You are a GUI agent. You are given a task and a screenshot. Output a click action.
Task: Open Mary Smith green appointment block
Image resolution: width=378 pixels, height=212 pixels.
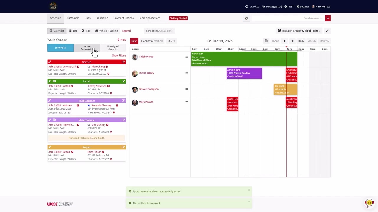(244, 59)
